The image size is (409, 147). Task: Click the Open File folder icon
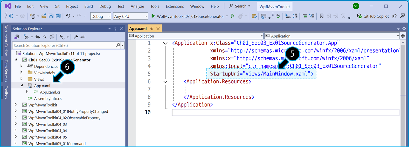click(x=44, y=16)
